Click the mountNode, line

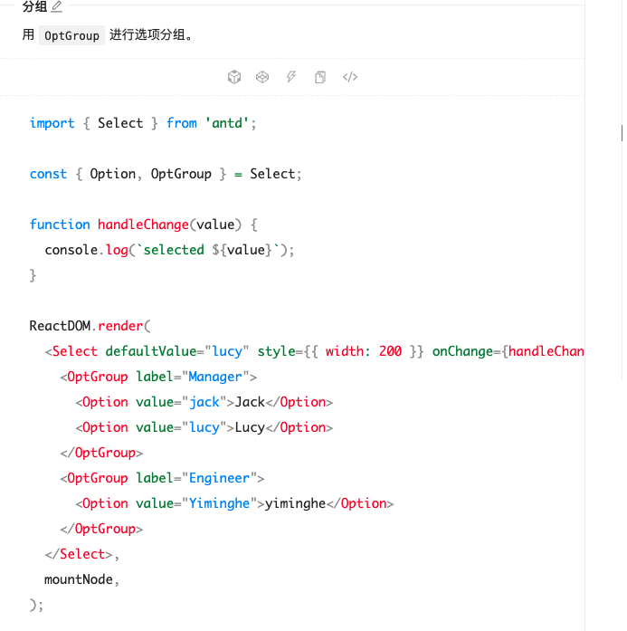tap(82, 579)
